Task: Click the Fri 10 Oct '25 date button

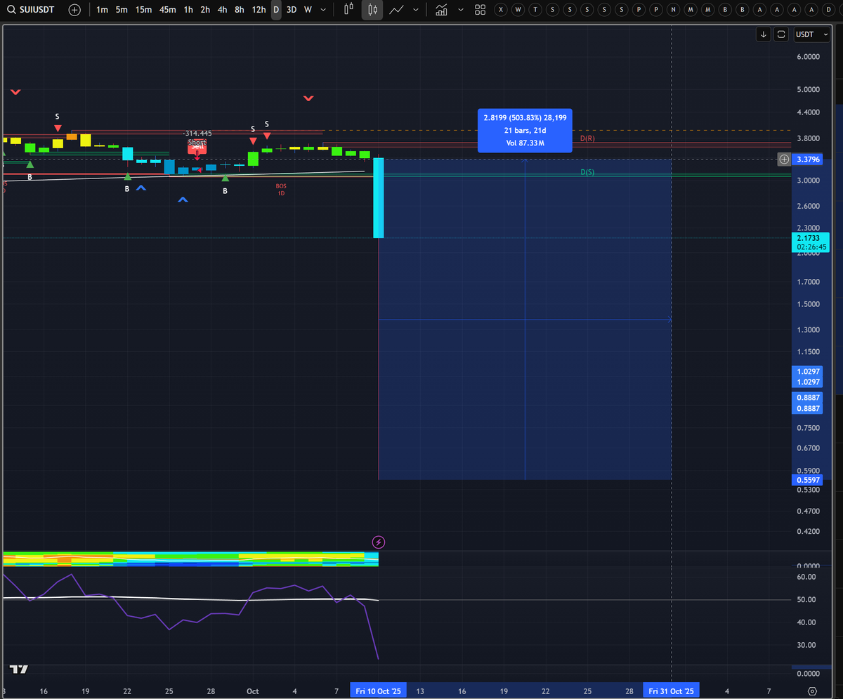Action: point(378,691)
